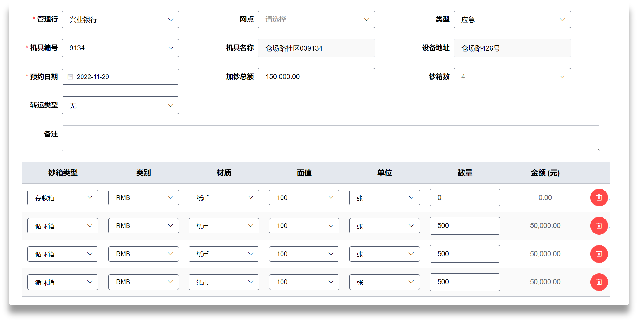Viewport: 639px width, 323px height.
Task: Open the 类型 dropdown showing 应急
Action: (512, 19)
